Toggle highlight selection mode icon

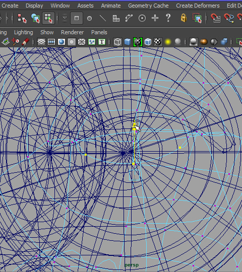tap(197, 18)
